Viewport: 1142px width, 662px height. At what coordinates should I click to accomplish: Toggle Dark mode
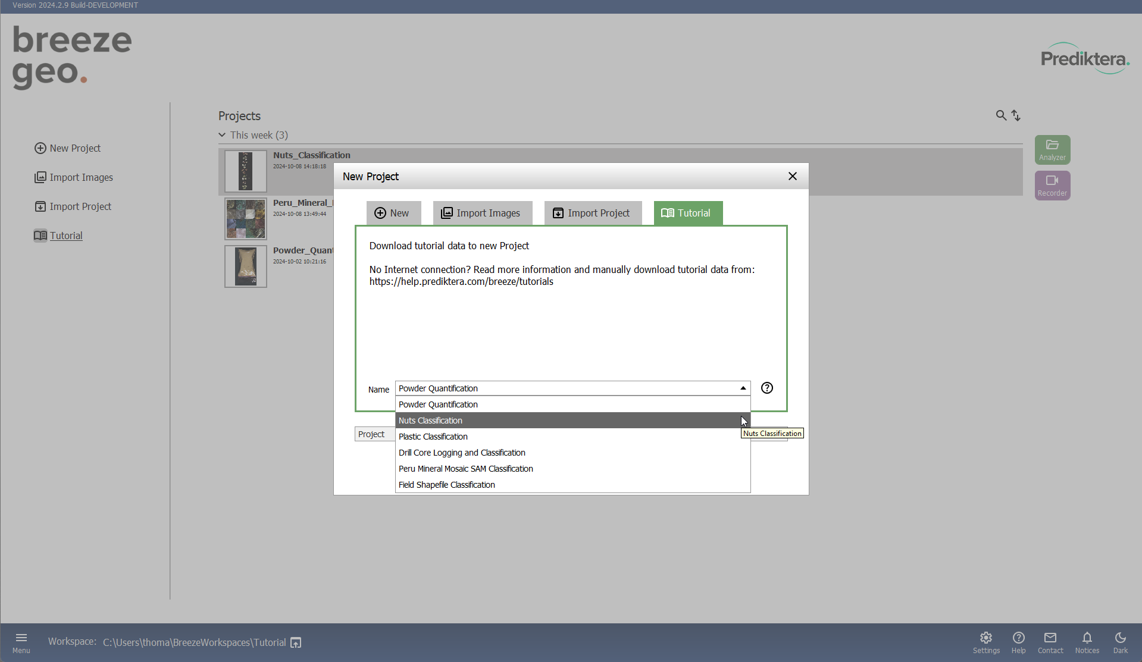(1120, 642)
